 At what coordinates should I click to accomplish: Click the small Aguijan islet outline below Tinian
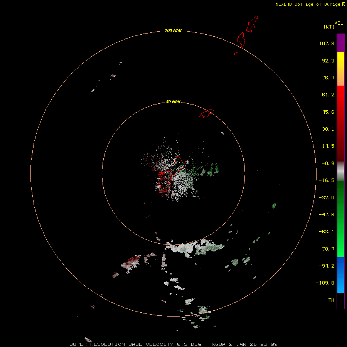pyautogui.click(x=236, y=53)
